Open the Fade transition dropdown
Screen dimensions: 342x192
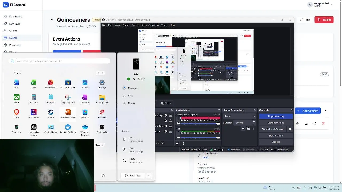[239, 116]
